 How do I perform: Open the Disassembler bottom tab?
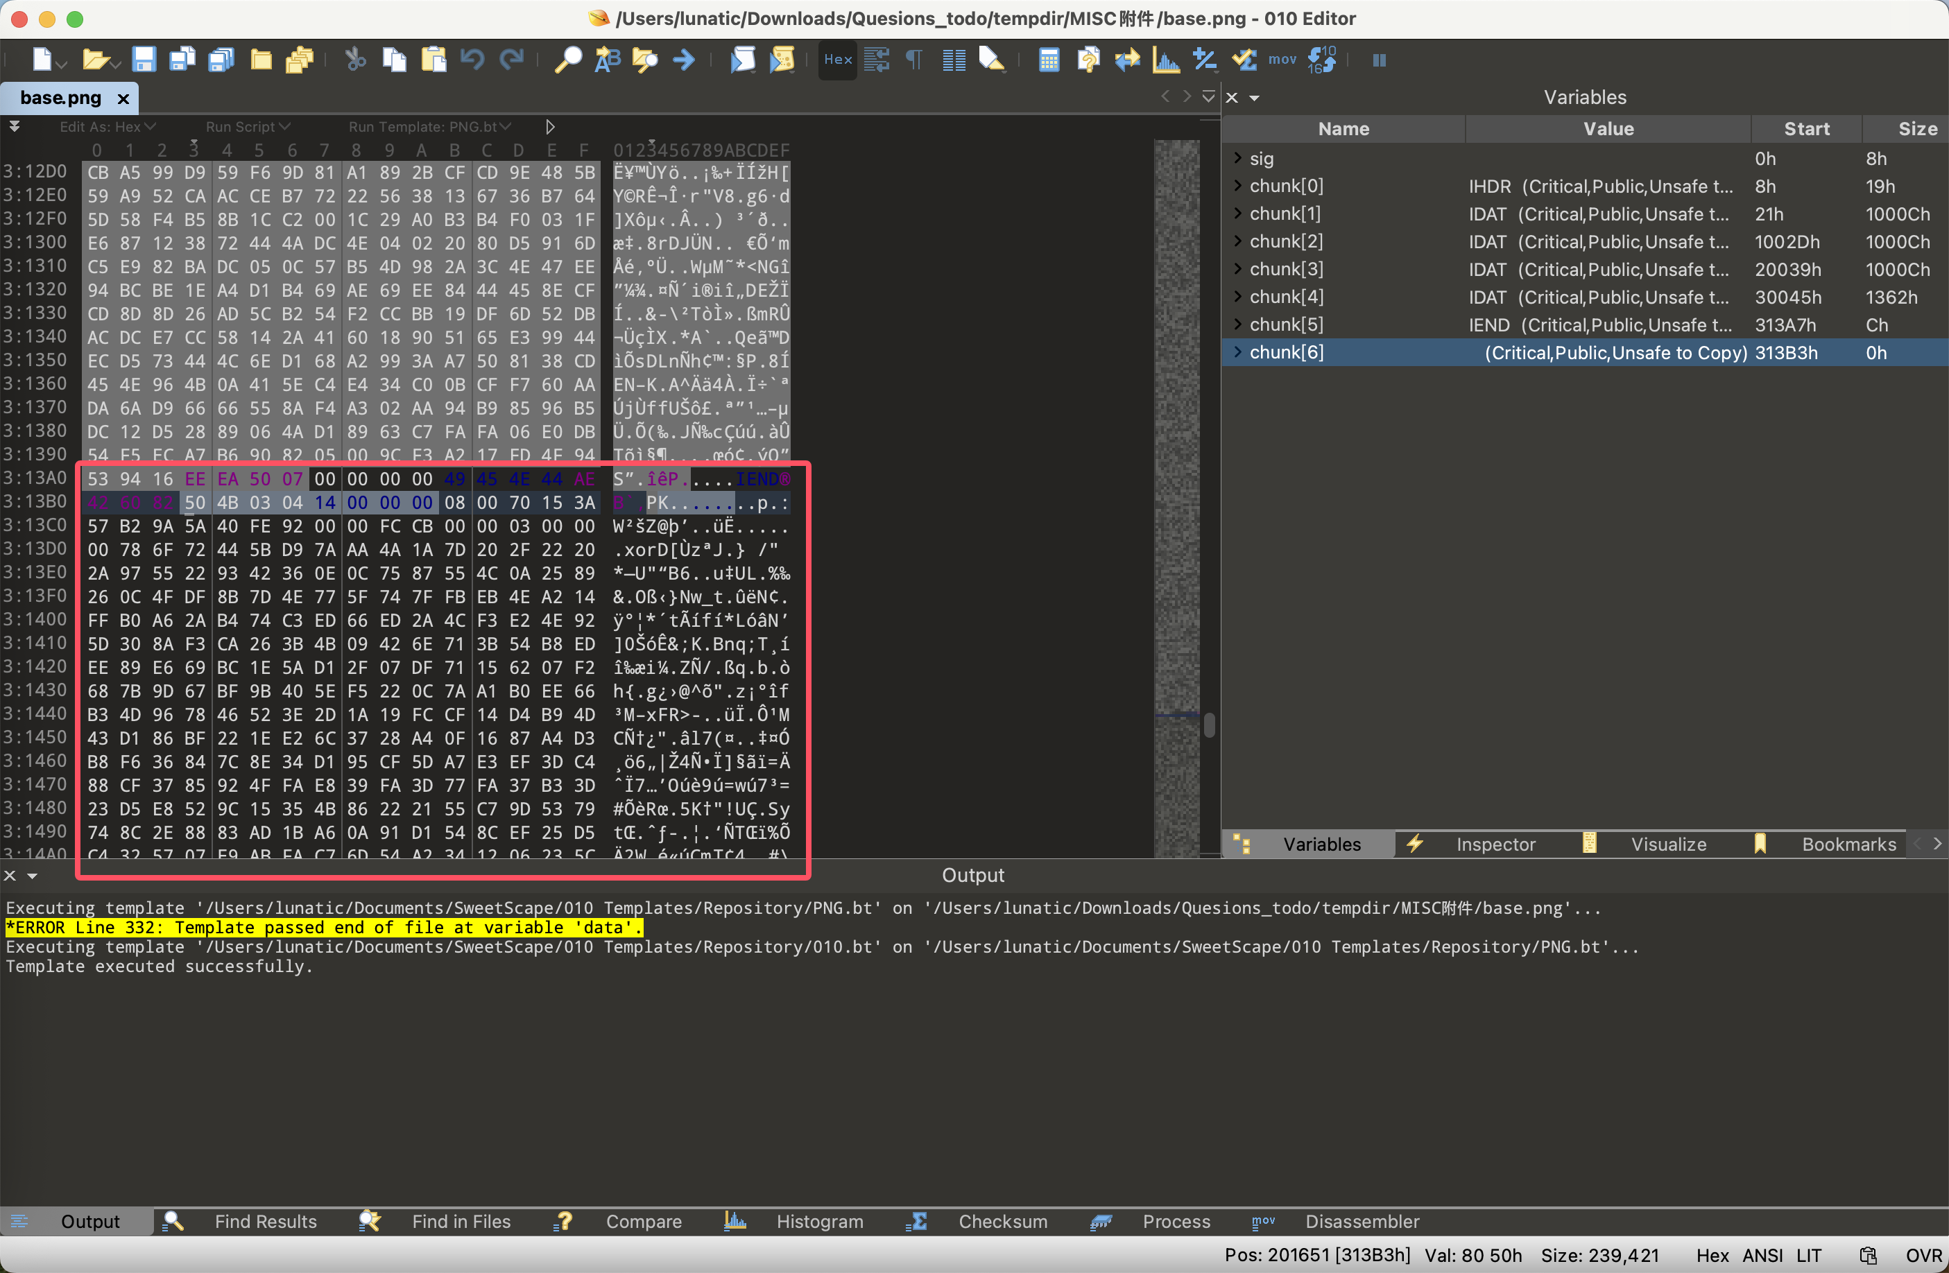click(x=1362, y=1222)
